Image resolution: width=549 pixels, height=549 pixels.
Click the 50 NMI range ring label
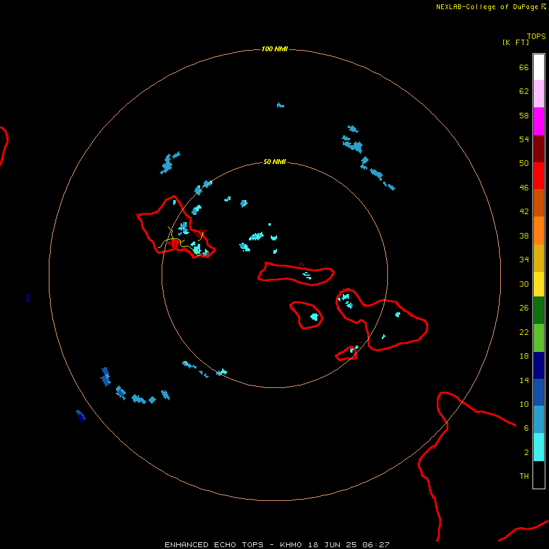click(x=274, y=162)
